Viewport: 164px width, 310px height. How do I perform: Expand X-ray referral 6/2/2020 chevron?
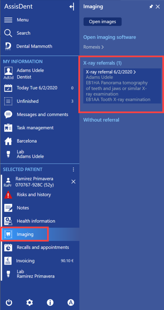[x=135, y=72]
